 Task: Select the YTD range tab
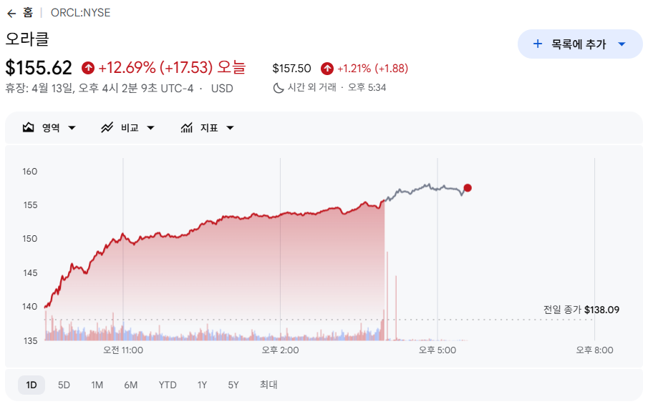(168, 385)
